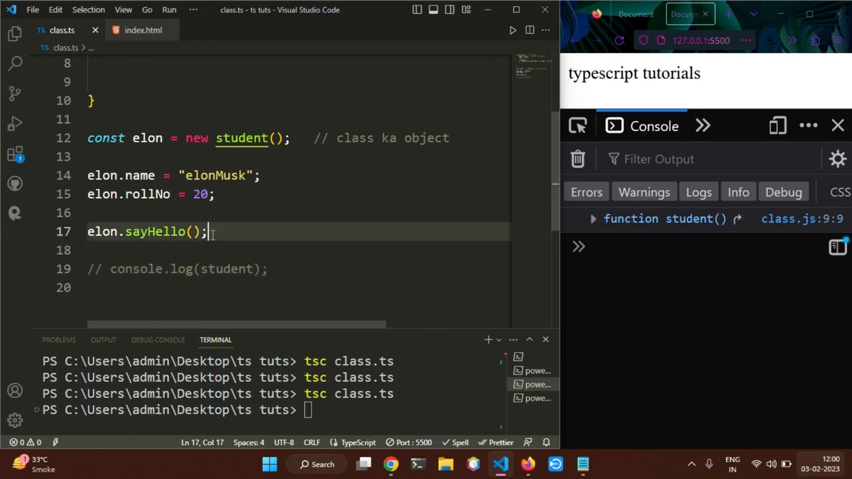Show more DevTools tabs with the chevron
The width and height of the screenshot is (852, 479).
[x=703, y=126]
